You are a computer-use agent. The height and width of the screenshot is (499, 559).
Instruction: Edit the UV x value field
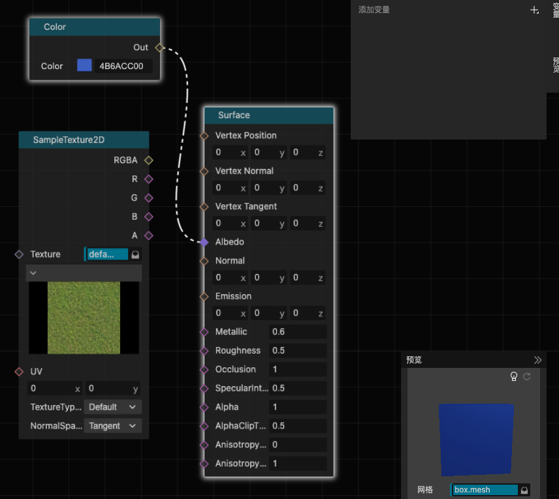[55, 389]
